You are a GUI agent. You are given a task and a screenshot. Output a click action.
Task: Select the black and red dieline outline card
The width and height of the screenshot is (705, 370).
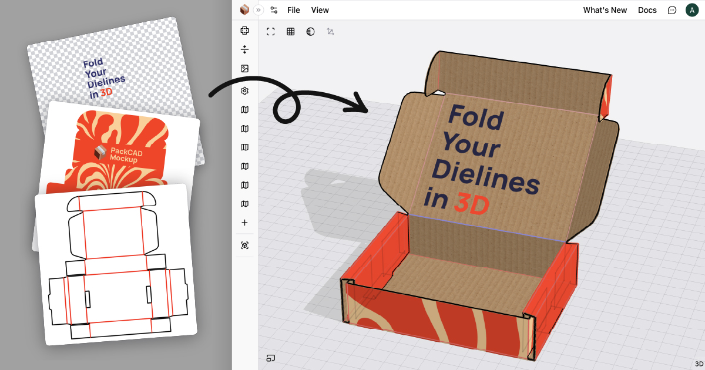[115, 265]
